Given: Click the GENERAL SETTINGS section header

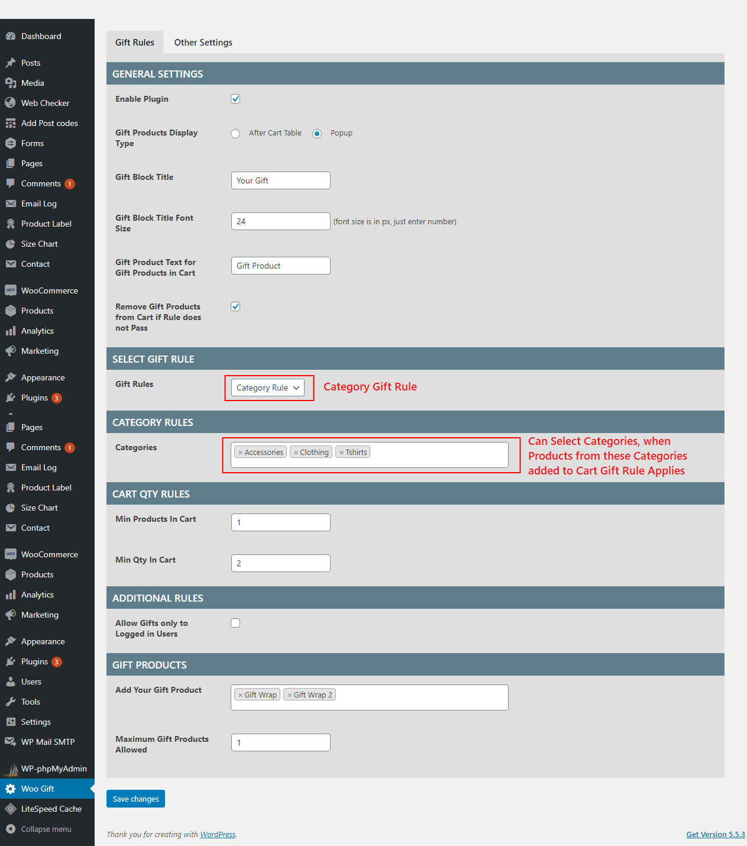Looking at the screenshot, I should (415, 73).
